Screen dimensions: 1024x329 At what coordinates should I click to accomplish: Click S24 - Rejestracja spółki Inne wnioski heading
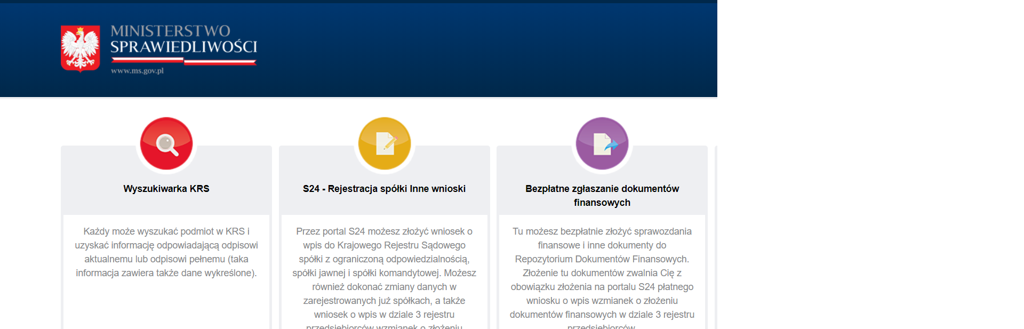tap(385, 189)
